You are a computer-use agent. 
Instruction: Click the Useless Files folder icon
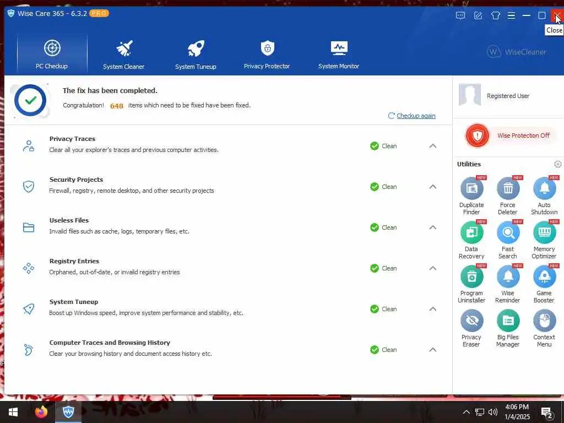pos(29,227)
